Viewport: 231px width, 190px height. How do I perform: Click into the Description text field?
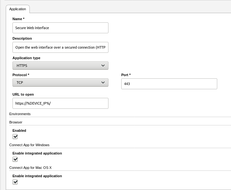[x=60, y=47]
